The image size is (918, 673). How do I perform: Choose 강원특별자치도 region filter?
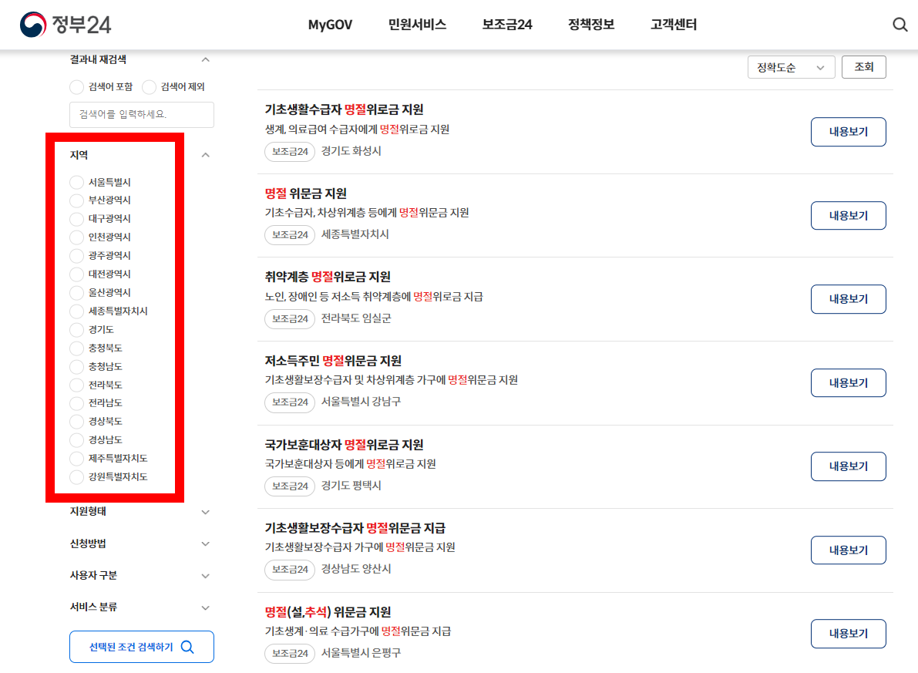coord(76,476)
